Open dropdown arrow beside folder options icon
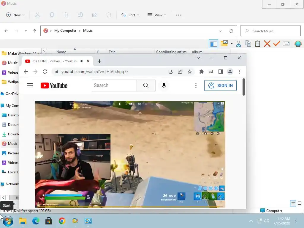 coord(232,44)
